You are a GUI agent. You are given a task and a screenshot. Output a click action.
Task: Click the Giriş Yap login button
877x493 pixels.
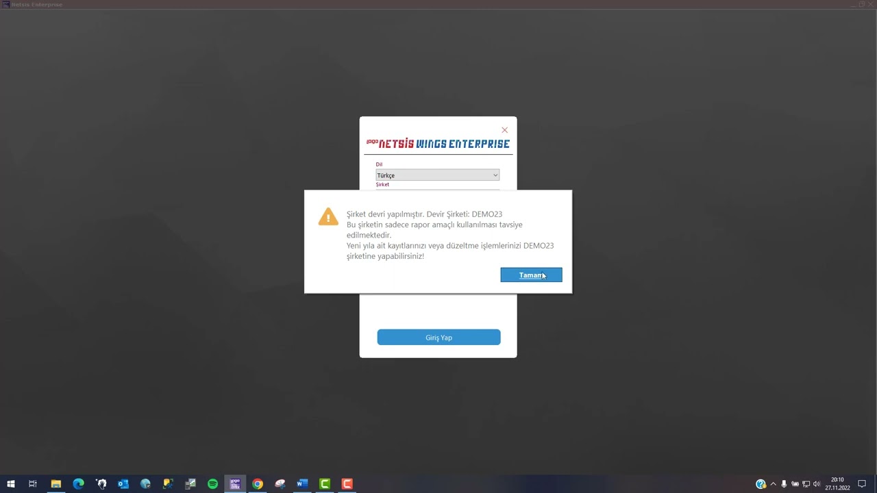pyautogui.click(x=438, y=338)
